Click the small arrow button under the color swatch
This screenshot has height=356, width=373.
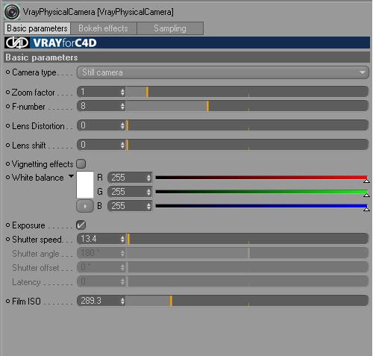point(85,206)
